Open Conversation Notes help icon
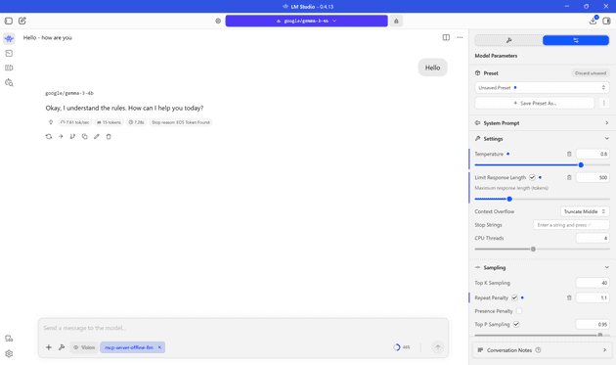 pyautogui.click(x=538, y=350)
